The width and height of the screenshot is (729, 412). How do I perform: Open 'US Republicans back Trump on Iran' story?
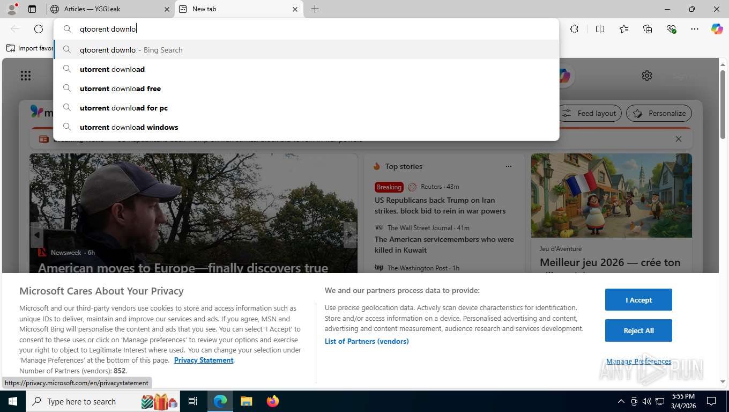(x=440, y=205)
